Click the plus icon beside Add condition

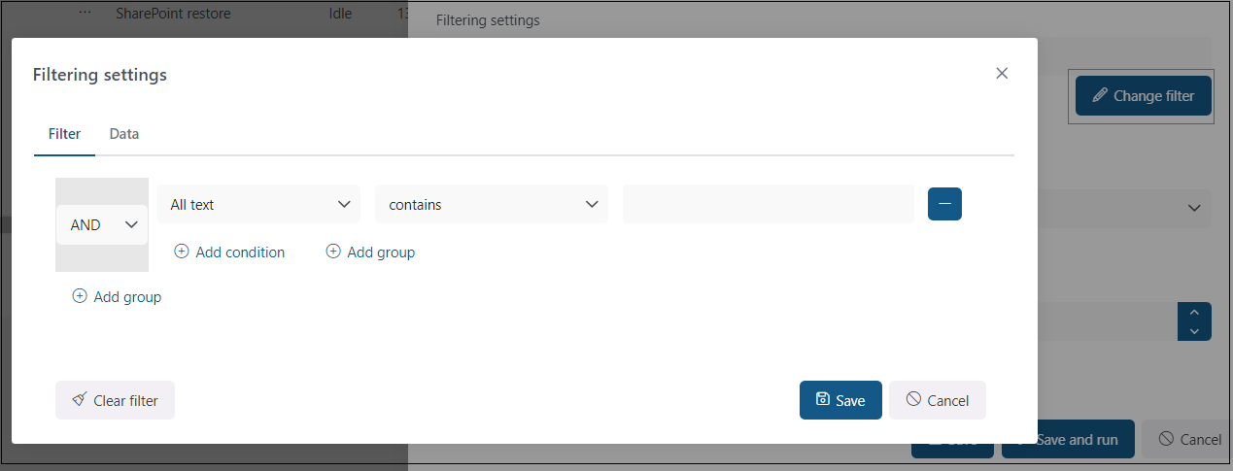pyautogui.click(x=182, y=252)
